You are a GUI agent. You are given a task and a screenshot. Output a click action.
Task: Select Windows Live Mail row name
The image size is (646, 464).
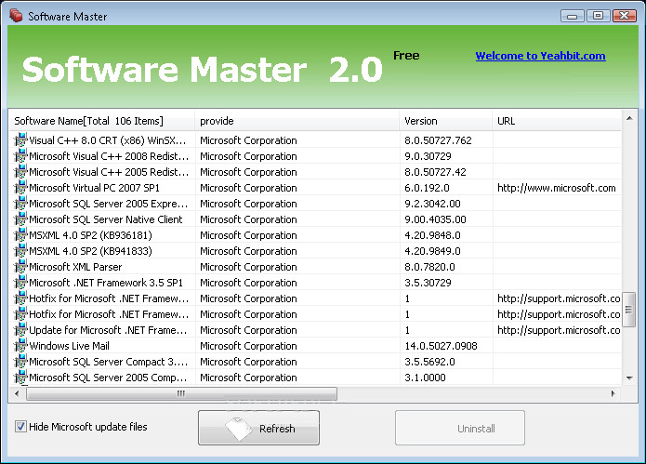click(69, 346)
